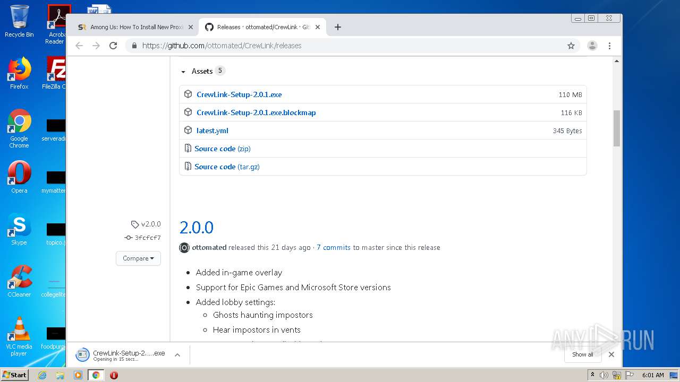Open the Compare dropdown button
Image resolution: width=680 pixels, height=382 pixels.
138,258
